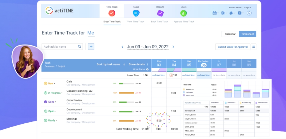Open the date range picker Jun 03 - Jun 09
This screenshot has width=286, height=139.
point(148,47)
